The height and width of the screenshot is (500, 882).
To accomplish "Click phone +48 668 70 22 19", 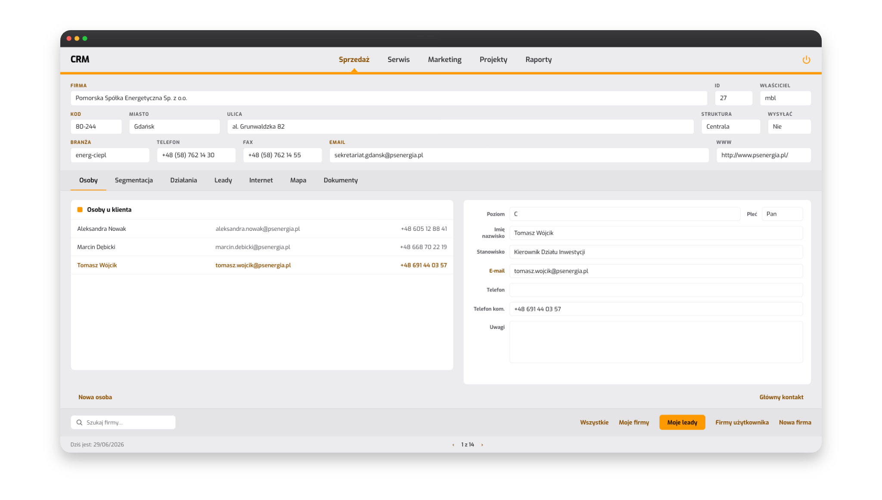I will point(423,247).
